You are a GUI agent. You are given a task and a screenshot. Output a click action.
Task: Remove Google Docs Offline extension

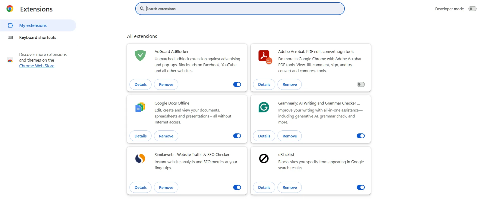coord(166,136)
